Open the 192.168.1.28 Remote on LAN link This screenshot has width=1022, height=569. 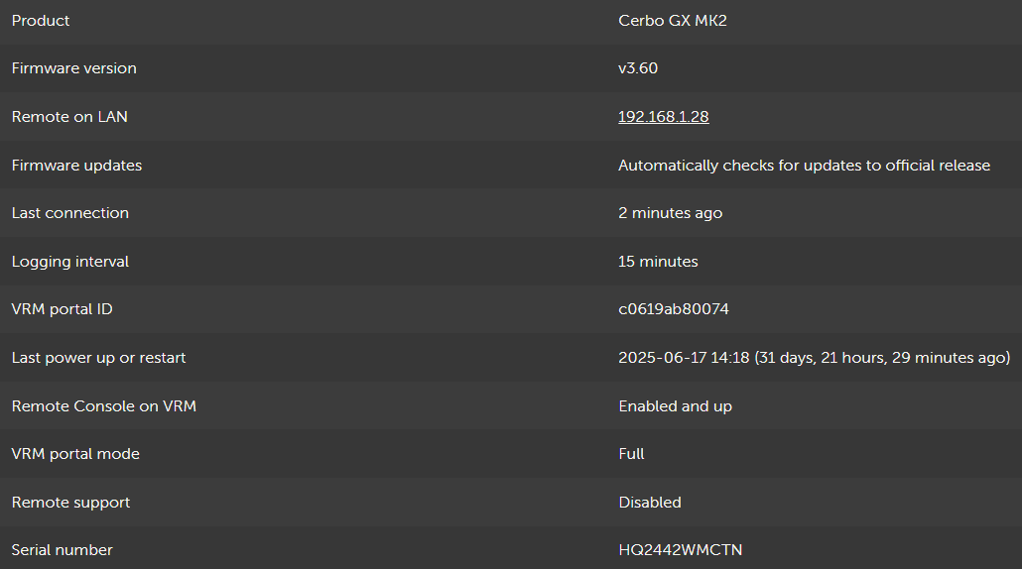663,117
